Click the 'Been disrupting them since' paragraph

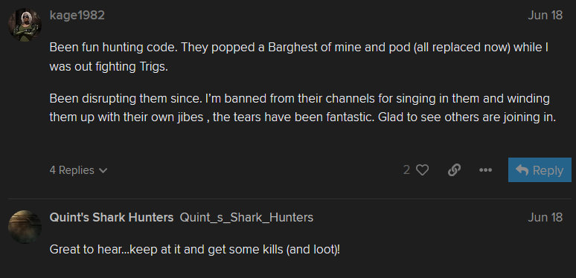tap(303, 109)
